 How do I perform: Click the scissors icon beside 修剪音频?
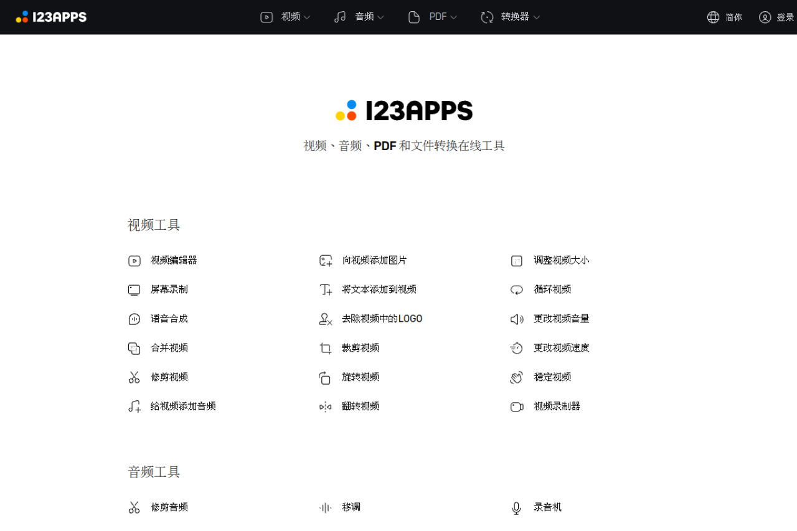click(x=134, y=508)
